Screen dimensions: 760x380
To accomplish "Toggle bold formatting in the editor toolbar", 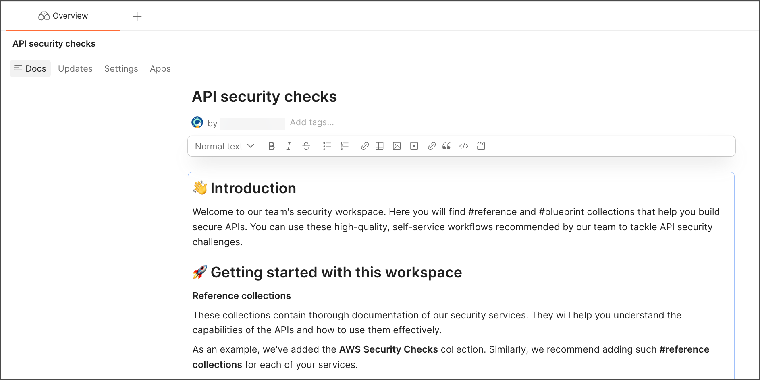I will [x=271, y=146].
